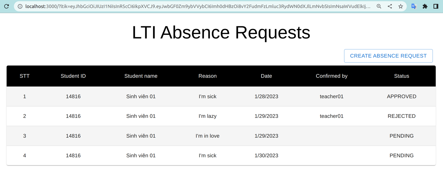This screenshot has width=443, height=172.
Task: Click the LTI Absence Requests heading
Action: (x=221, y=32)
